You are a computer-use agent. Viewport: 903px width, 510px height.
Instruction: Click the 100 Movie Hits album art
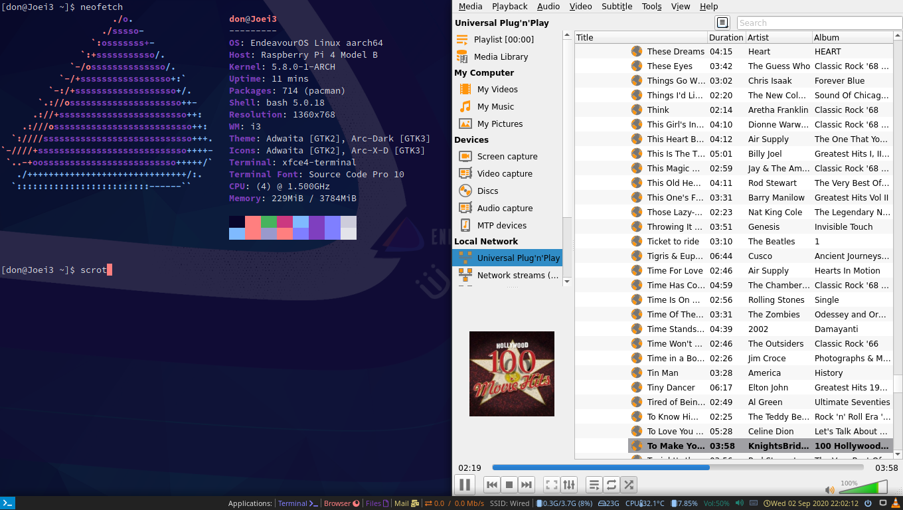coord(512,374)
